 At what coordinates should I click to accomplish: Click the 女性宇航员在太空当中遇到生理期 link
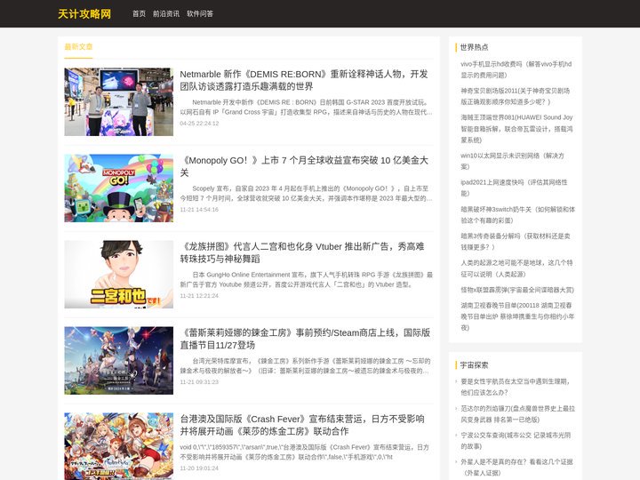pos(515,387)
